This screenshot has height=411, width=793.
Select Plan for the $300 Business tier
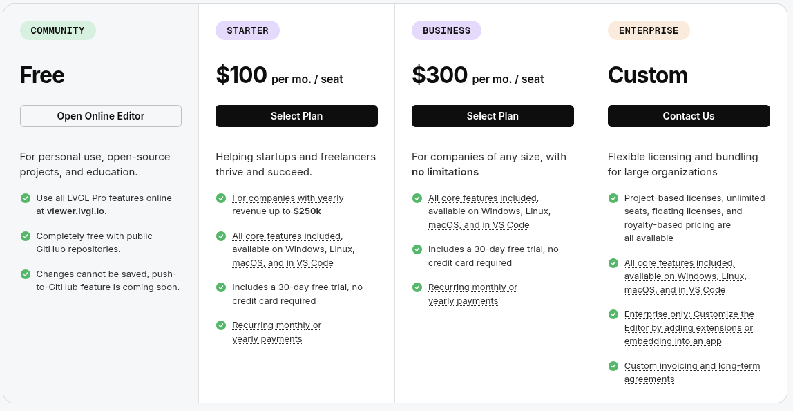(493, 116)
